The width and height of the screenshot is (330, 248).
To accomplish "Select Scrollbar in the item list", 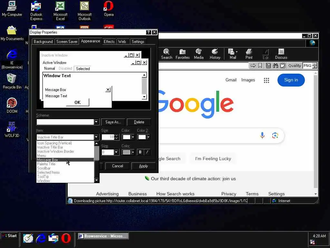I will pyautogui.click(x=65, y=168).
